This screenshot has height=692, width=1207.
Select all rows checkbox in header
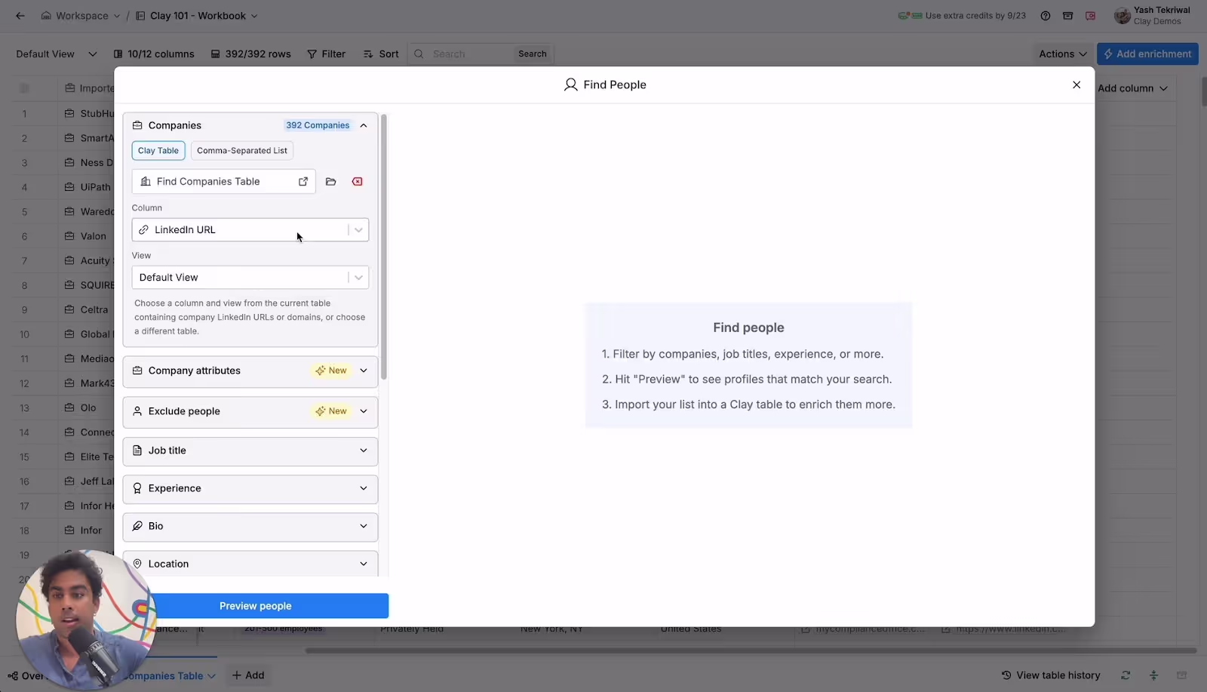click(x=24, y=88)
